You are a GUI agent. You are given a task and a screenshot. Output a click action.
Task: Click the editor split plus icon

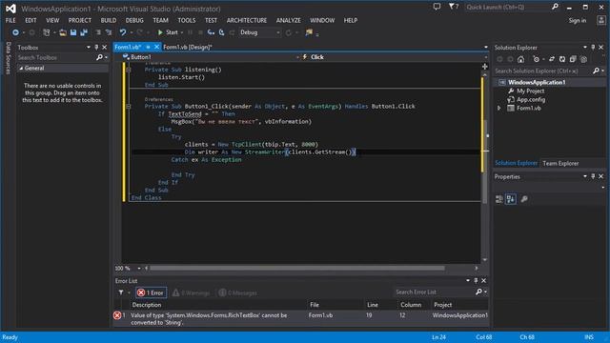point(485,67)
